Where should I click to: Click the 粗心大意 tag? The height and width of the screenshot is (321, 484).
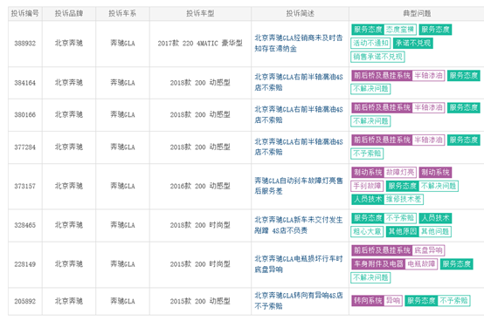coord(367,231)
